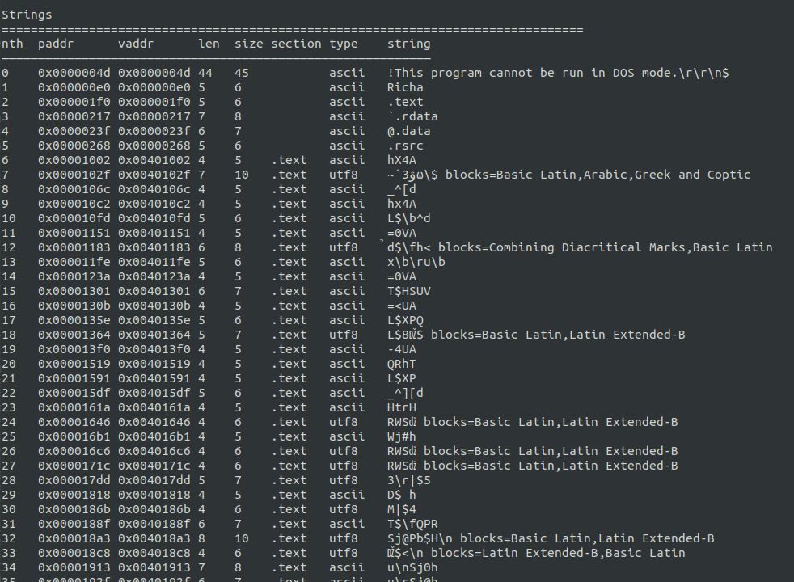The height and width of the screenshot is (582, 794).
Task: Click the virtual address 0x00401002
Action: point(154,160)
